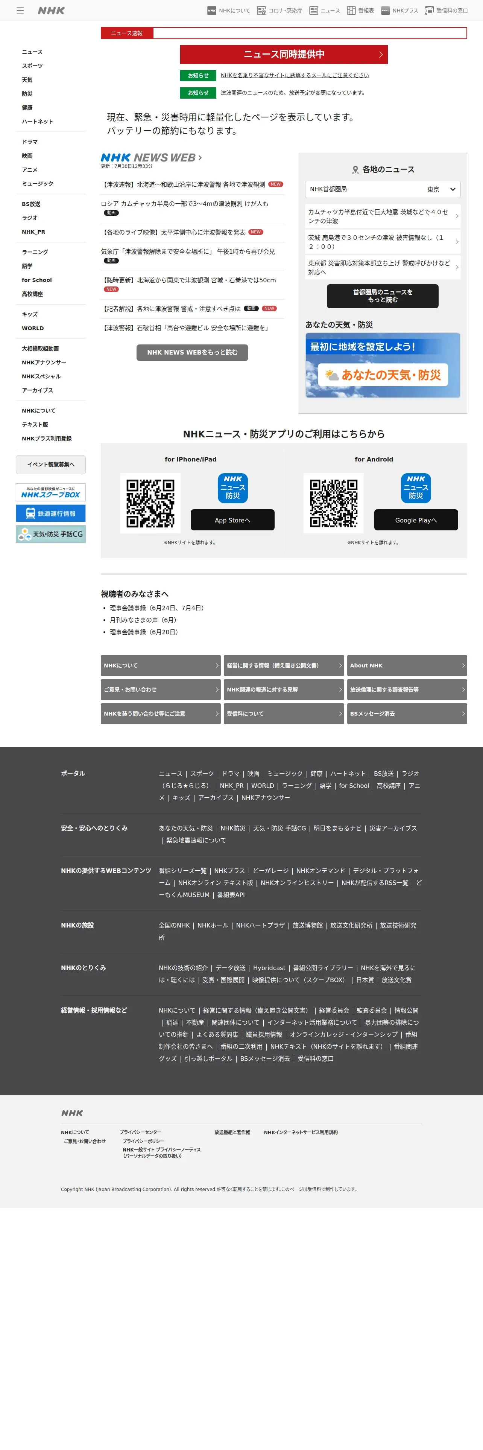Screen dimensions: 483x1450
Task: Select テキスト版 in the sidebar
Action: tap(35, 424)
